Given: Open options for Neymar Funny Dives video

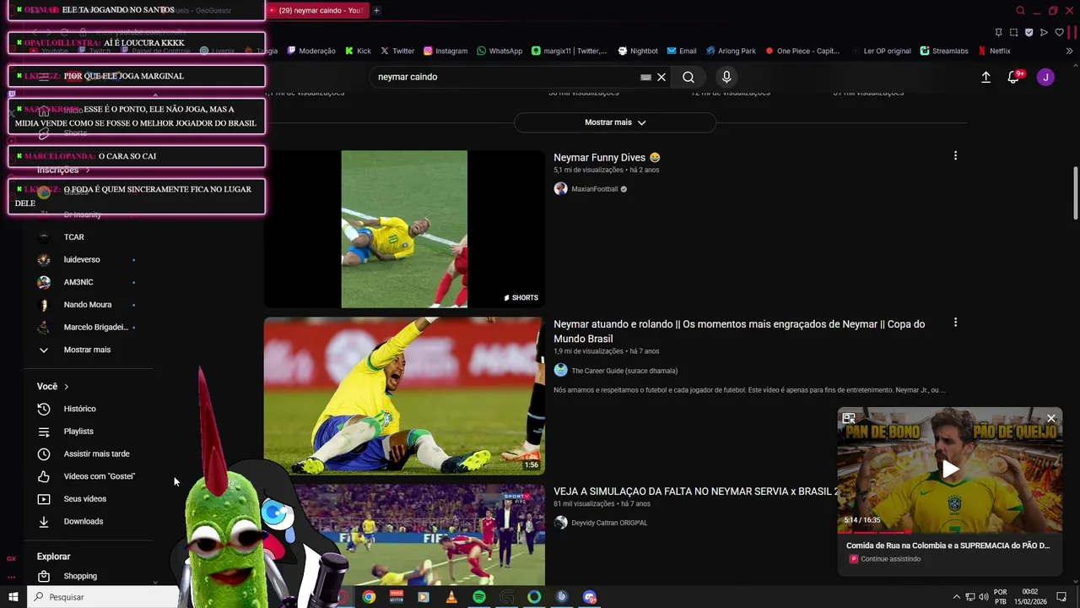Looking at the screenshot, I should tap(955, 155).
